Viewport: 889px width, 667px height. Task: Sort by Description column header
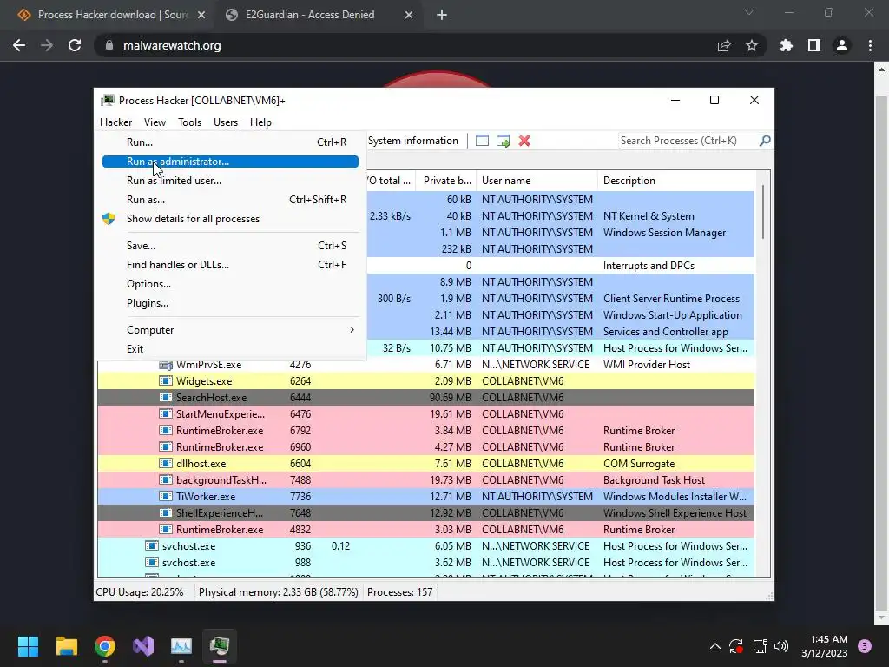point(675,181)
